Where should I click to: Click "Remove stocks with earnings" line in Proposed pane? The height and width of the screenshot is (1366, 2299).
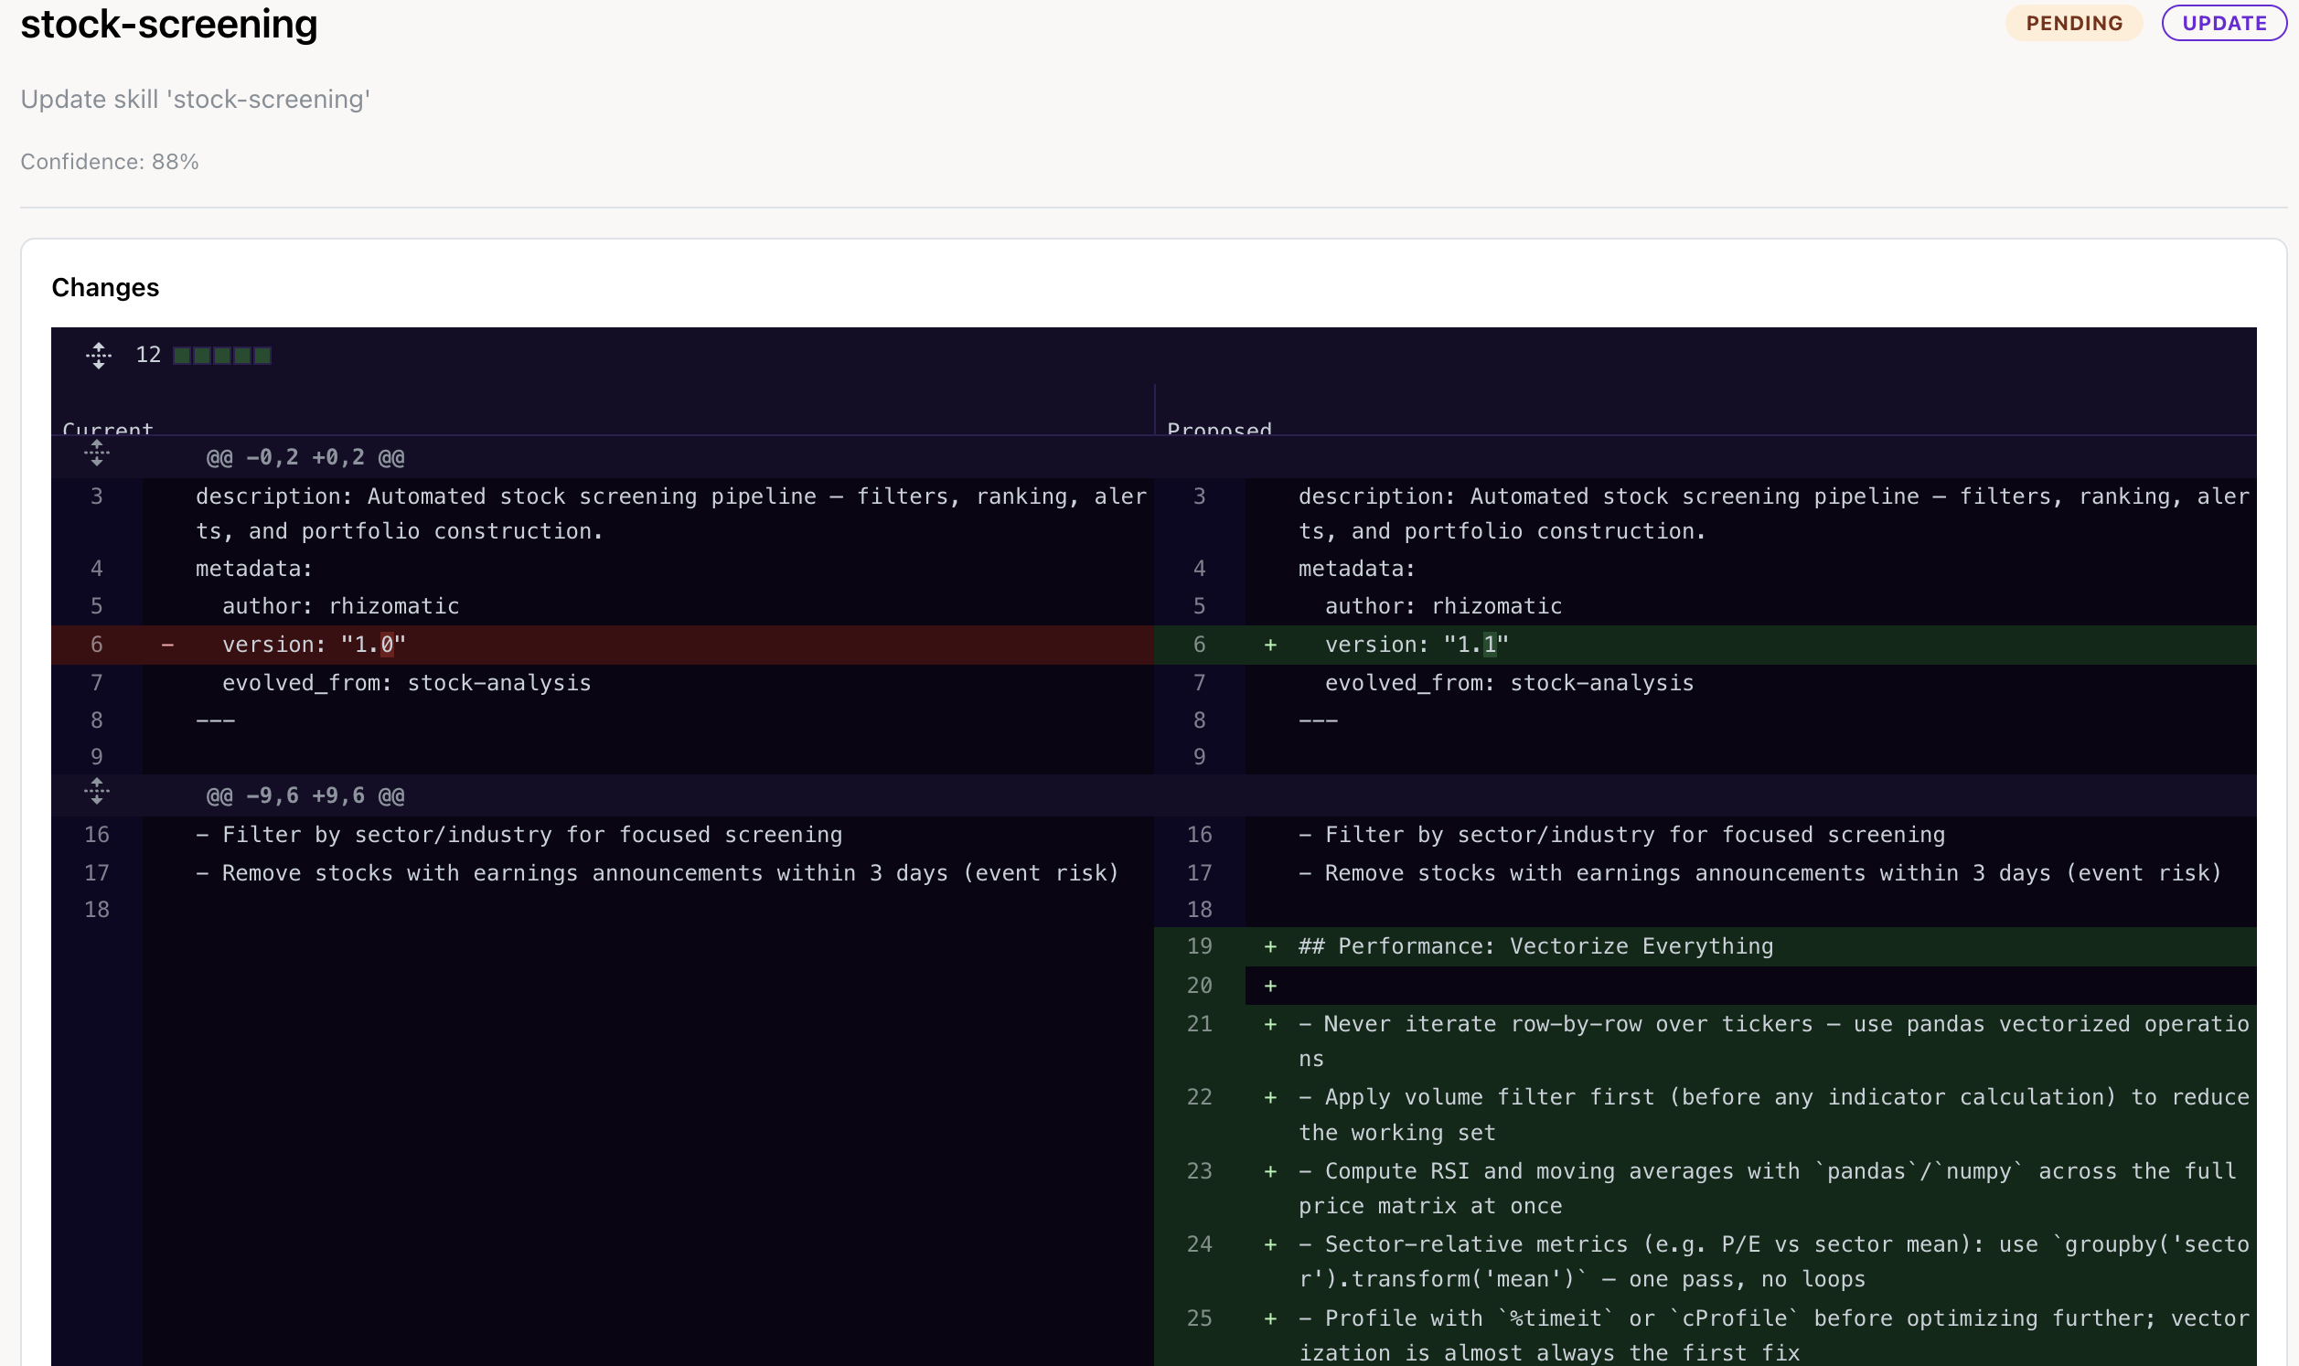tap(1759, 872)
